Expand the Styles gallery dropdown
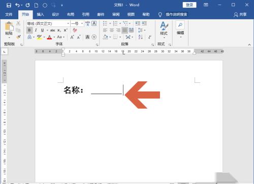This screenshot has width=254, height=184. coord(164,30)
